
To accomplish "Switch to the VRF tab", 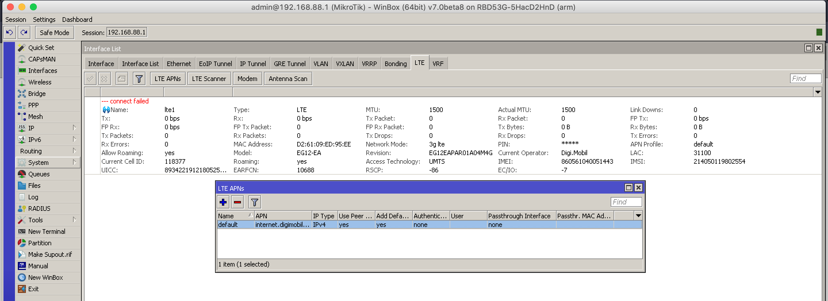I will (438, 63).
